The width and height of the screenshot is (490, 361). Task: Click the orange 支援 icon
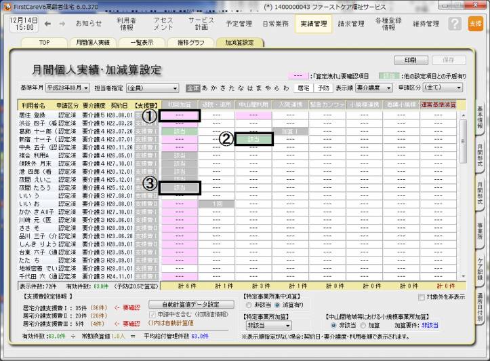tap(475, 24)
